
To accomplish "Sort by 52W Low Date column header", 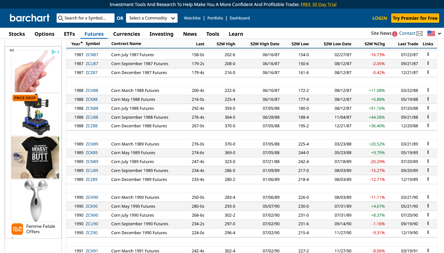I will coord(337,44).
